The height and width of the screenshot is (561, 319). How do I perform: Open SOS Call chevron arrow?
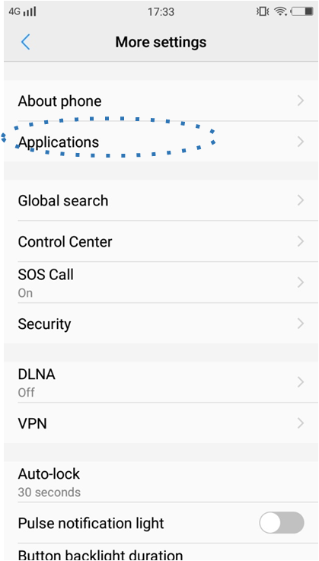(301, 282)
